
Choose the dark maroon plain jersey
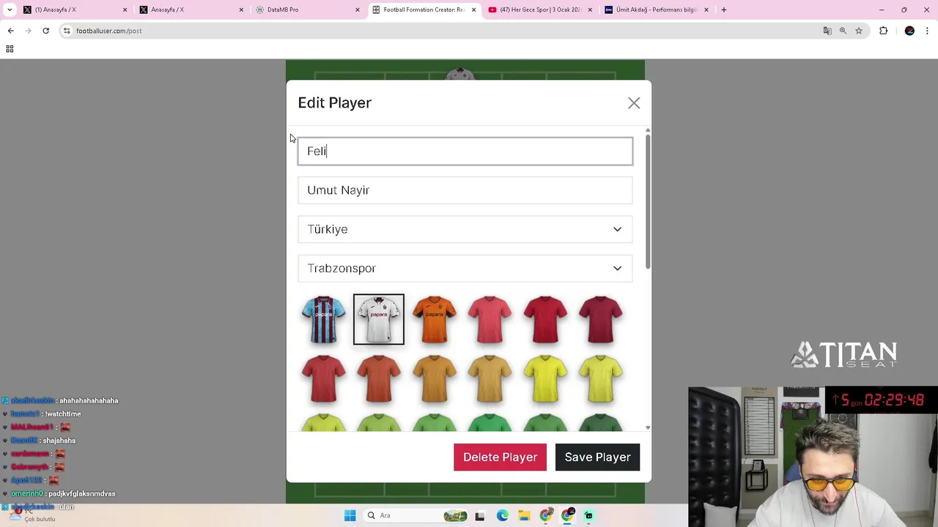[x=601, y=319]
